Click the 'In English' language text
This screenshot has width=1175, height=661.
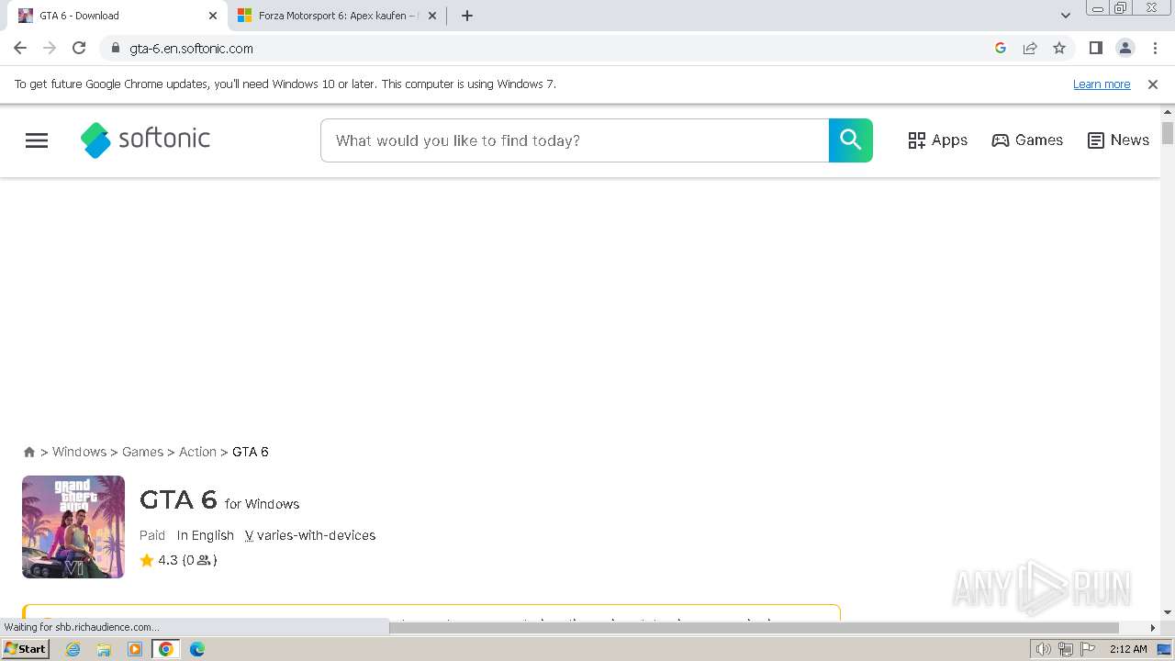click(206, 535)
